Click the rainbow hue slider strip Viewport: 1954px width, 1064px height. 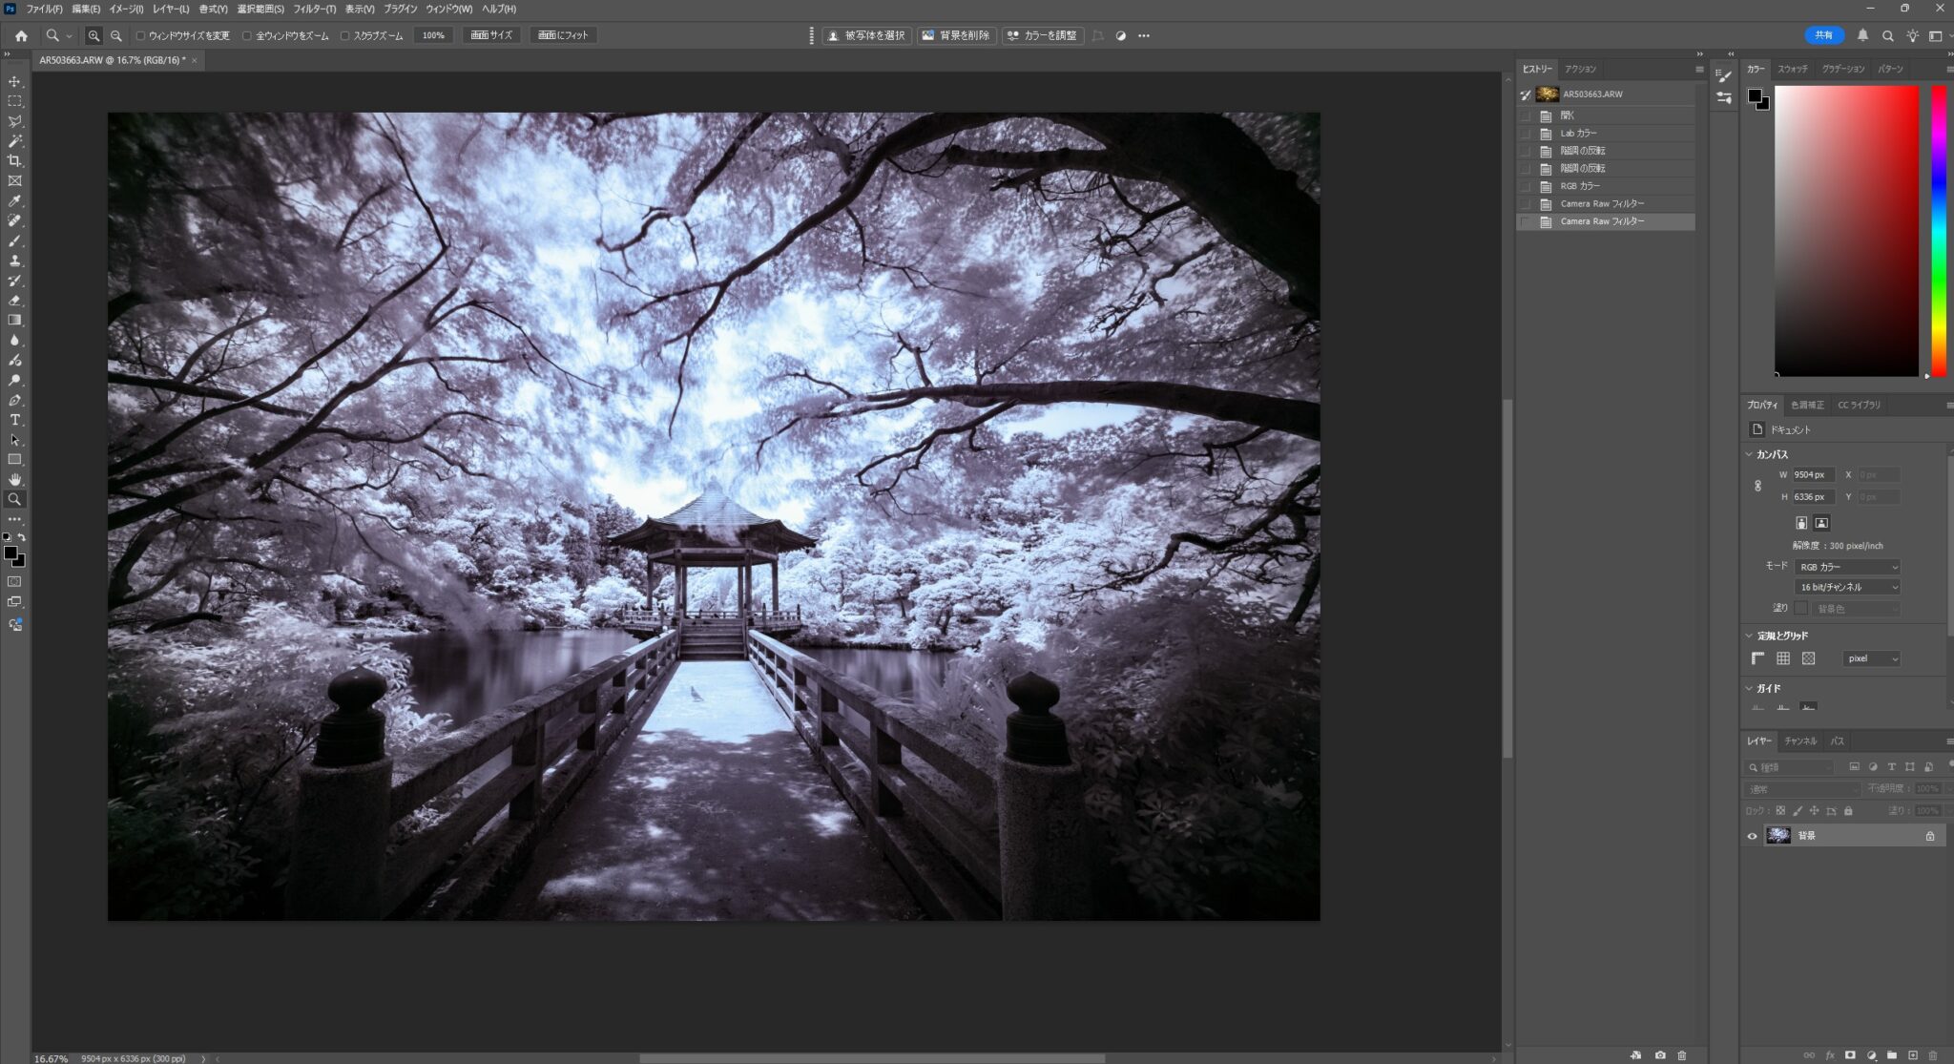click(1939, 229)
